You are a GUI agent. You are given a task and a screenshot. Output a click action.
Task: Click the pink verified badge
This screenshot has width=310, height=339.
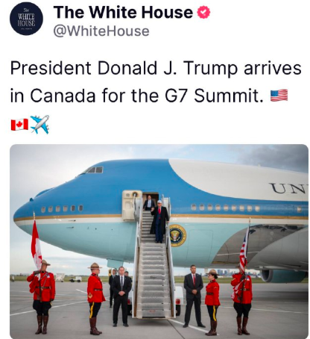pos(203,12)
